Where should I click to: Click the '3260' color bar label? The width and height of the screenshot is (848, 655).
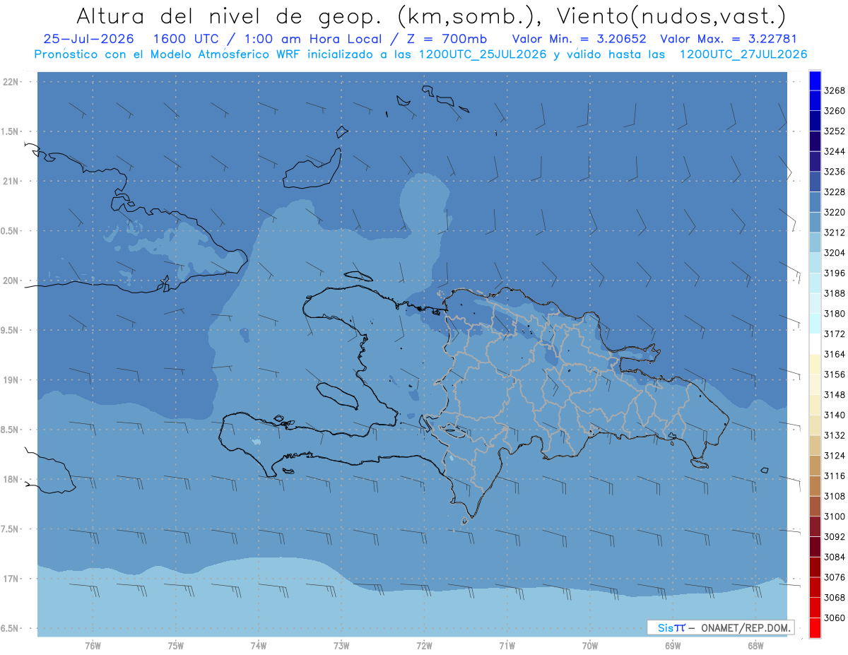point(835,111)
